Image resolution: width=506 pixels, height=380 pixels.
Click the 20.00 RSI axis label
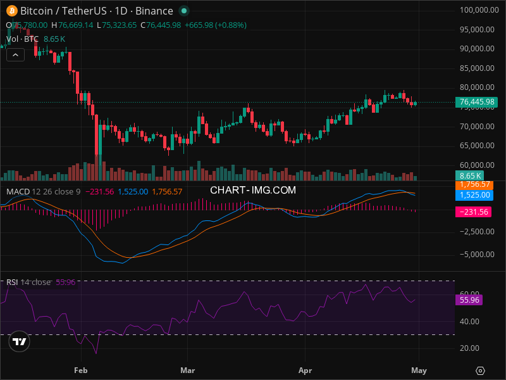[x=469, y=348]
